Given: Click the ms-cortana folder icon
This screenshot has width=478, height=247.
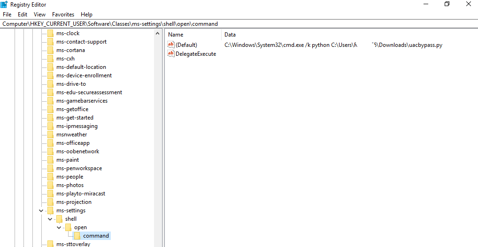Looking at the screenshot, I should coord(50,51).
